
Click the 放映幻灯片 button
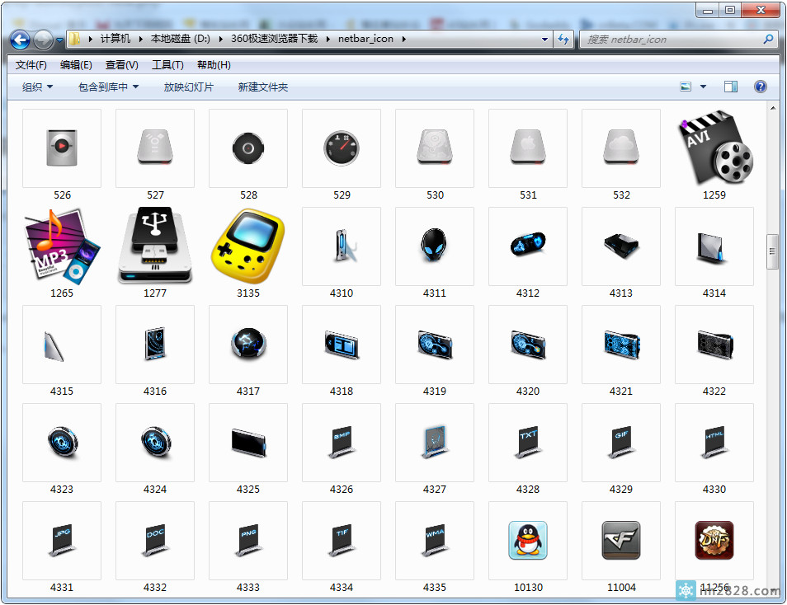coord(189,87)
